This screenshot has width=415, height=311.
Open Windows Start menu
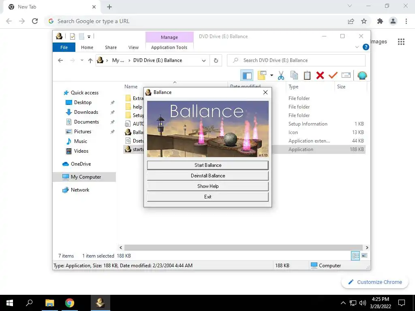pos(10,303)
